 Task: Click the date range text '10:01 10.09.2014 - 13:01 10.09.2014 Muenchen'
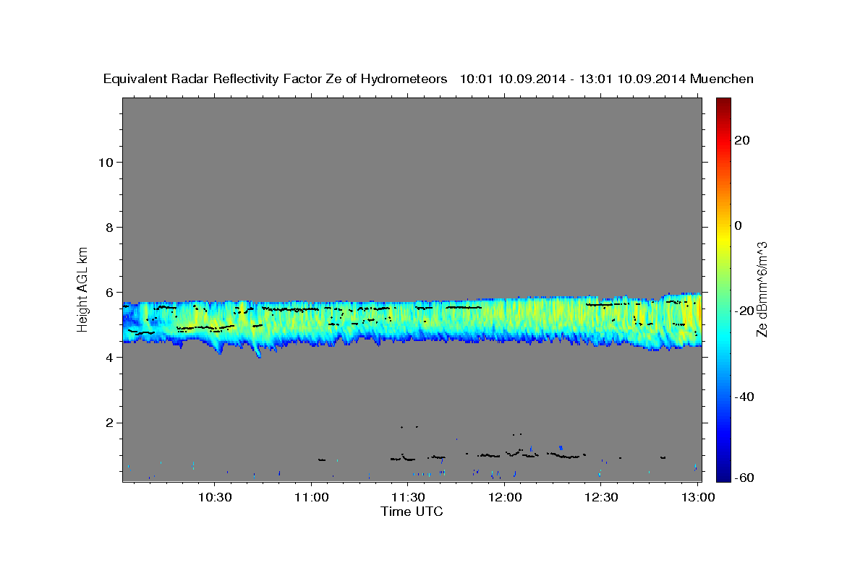607,79
